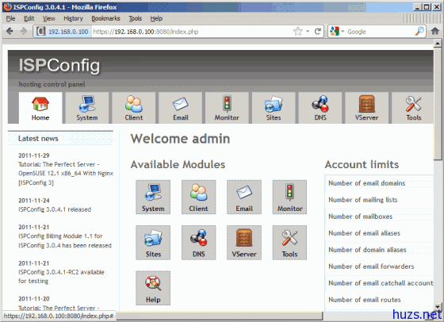444x322 pixels.
Task: Open the Monitor traffic-light module icon
Action: pyautogui.click(x=289, y=197)
